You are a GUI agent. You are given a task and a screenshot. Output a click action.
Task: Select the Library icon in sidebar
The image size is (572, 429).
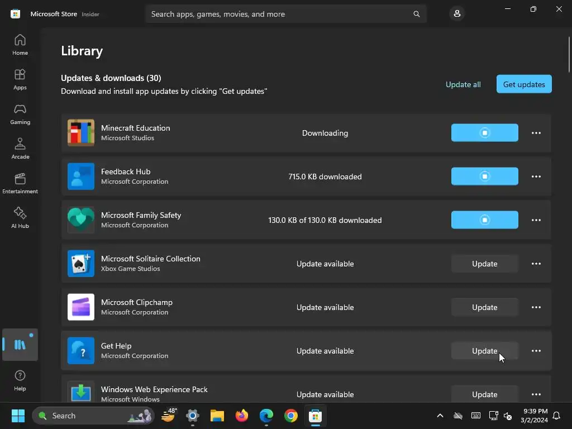[20, 344]
